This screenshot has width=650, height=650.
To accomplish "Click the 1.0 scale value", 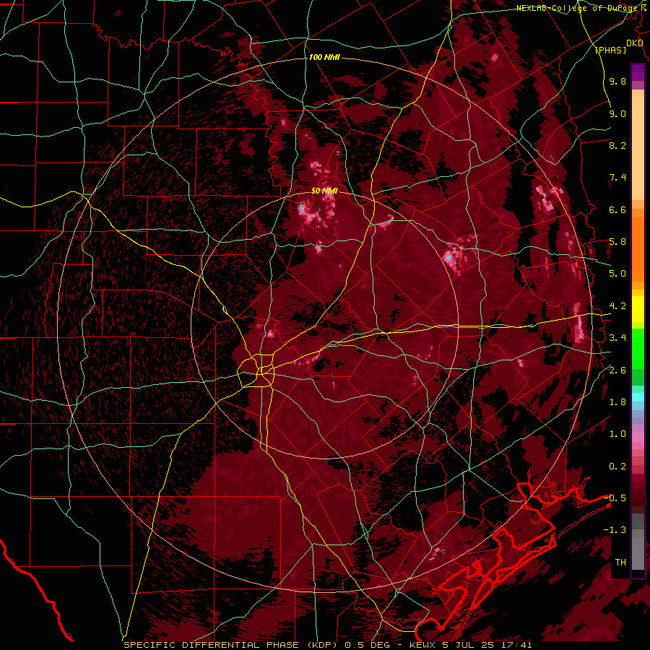I will pyautogui.click(x=617, y=434).
